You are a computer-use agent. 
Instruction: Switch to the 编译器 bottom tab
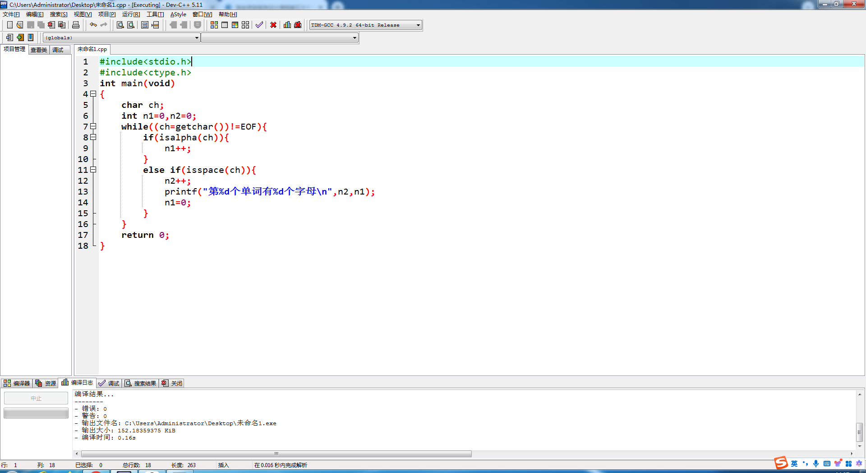[17, 383]
